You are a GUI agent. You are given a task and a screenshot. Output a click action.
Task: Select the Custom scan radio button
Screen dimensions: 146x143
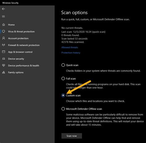pos(63,95)
